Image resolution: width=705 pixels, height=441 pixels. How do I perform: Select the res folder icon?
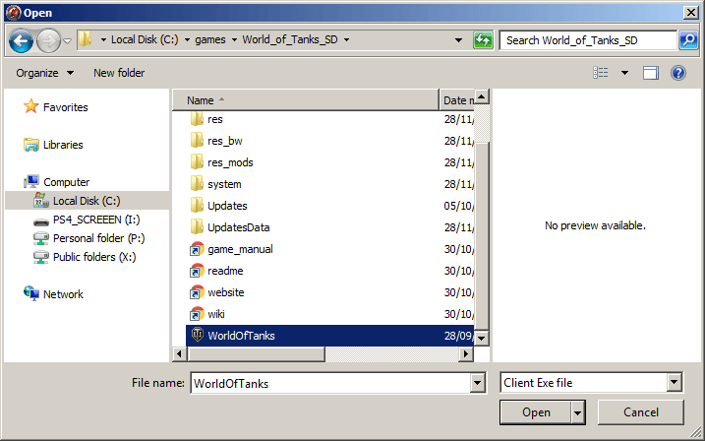(x=197, y=119)
